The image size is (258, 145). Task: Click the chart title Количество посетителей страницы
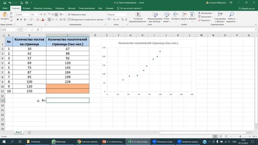[x=148, y=43]
